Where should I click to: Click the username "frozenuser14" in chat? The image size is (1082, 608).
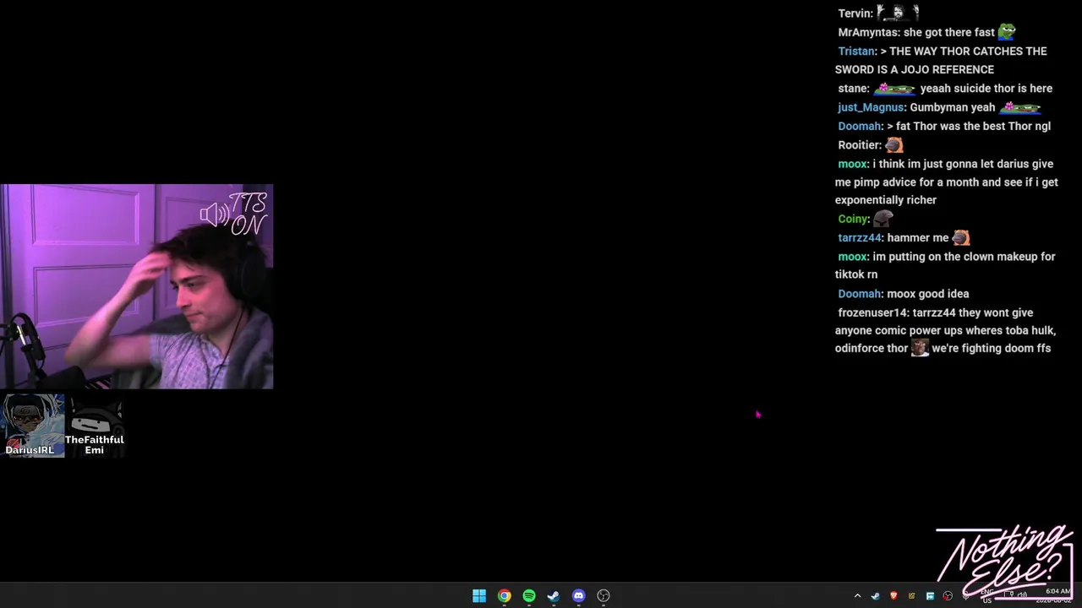(872, 312)
